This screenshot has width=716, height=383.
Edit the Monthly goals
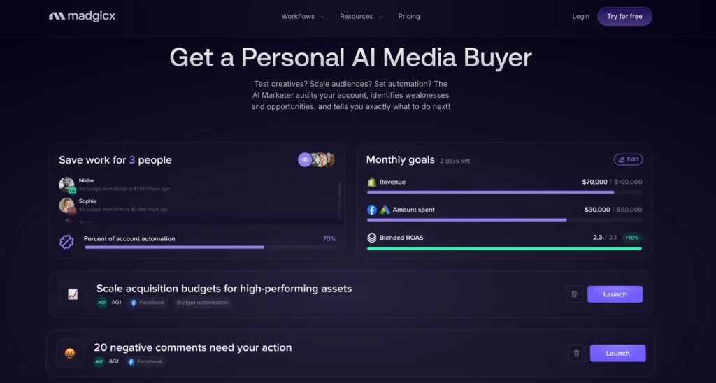(628, 159)
